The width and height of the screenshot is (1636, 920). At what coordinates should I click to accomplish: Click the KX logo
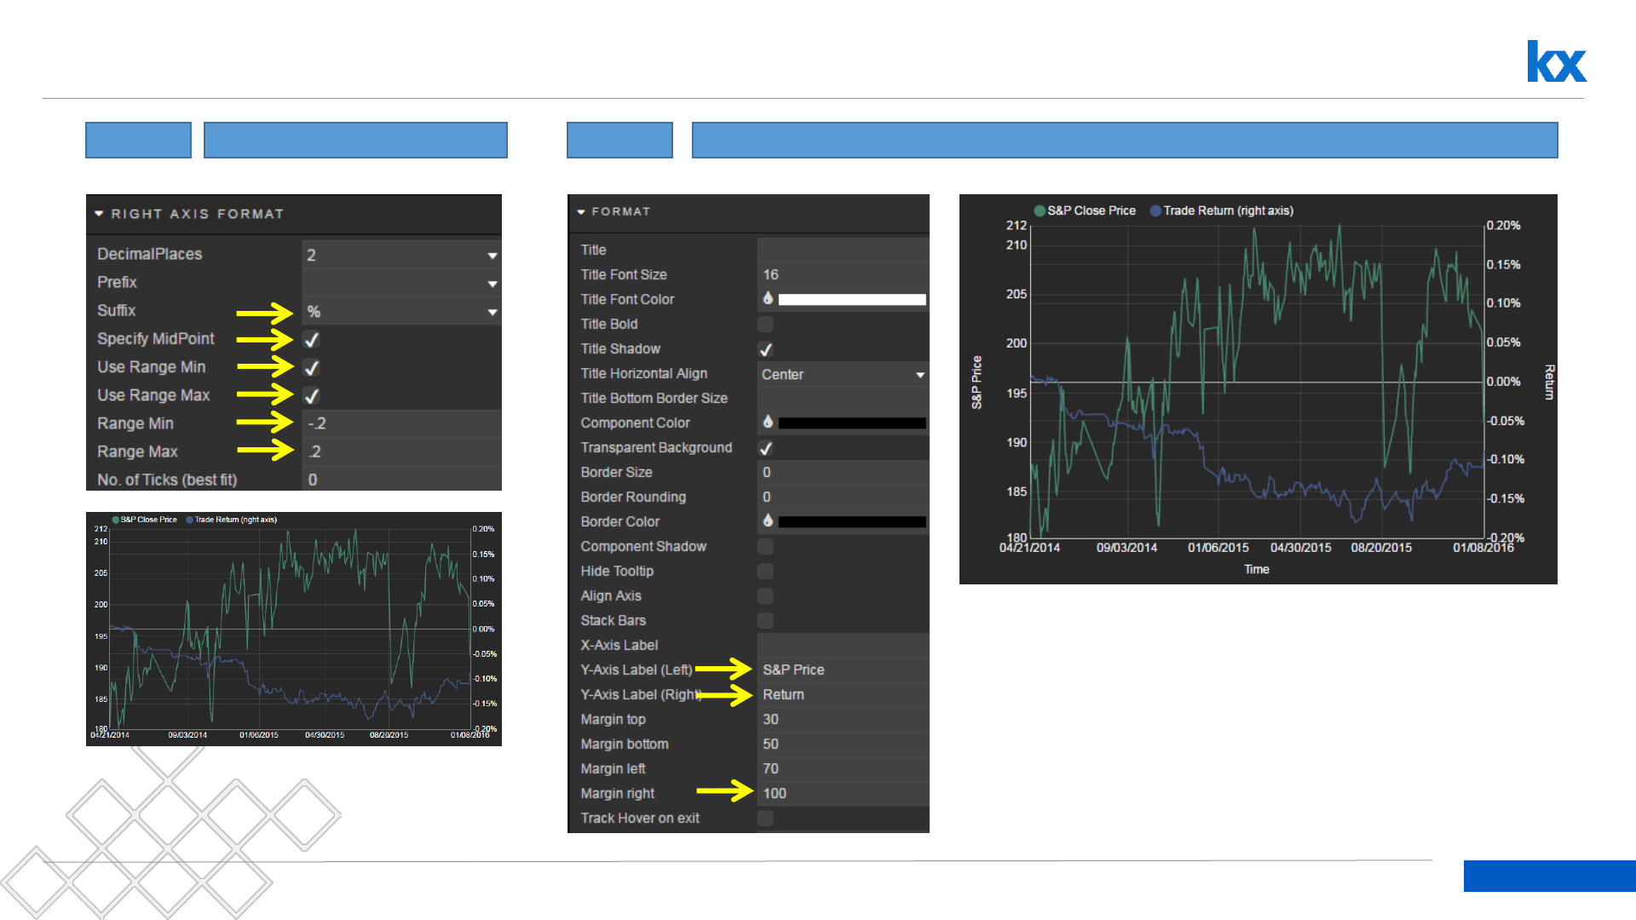1556,62
